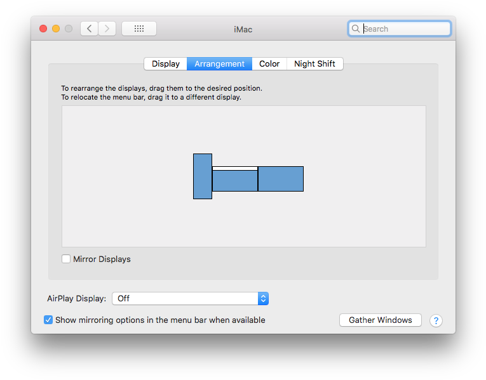Click the forward navigation arrow

tap(107, 29)
